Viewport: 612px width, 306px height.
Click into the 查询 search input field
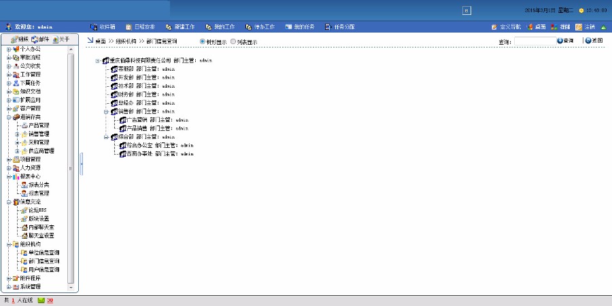[535, 41]
